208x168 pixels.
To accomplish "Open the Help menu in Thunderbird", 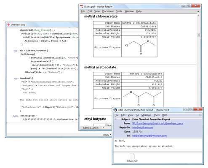I will [x=165, y=115].
